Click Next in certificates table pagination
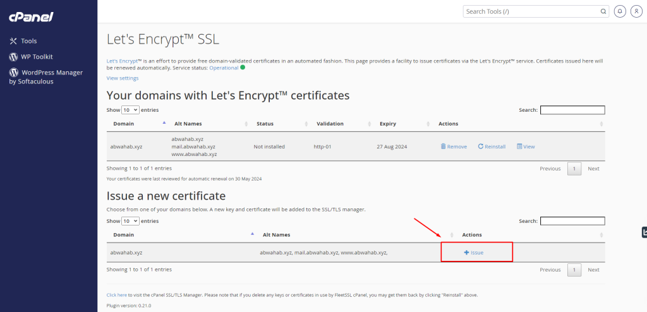 pyautogui.click(x=593, y=169)
